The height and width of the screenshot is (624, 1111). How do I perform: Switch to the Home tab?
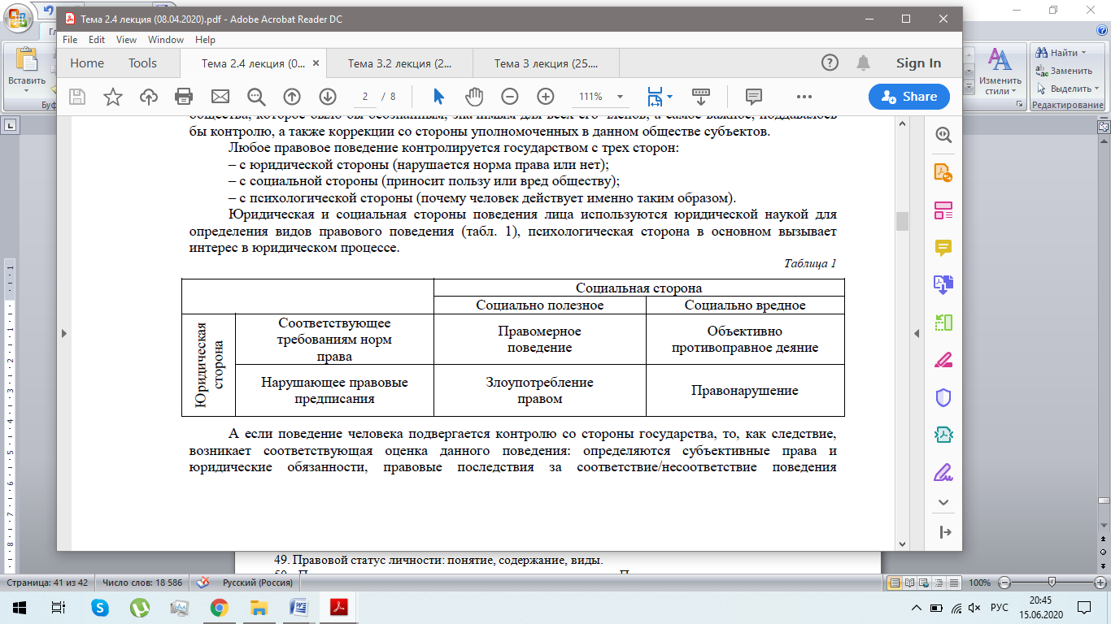pyautogui.click(x=87, y=63)
